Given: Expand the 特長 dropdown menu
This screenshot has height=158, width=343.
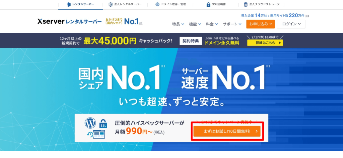Looking at the screenshot, I should tap(178, 24).
